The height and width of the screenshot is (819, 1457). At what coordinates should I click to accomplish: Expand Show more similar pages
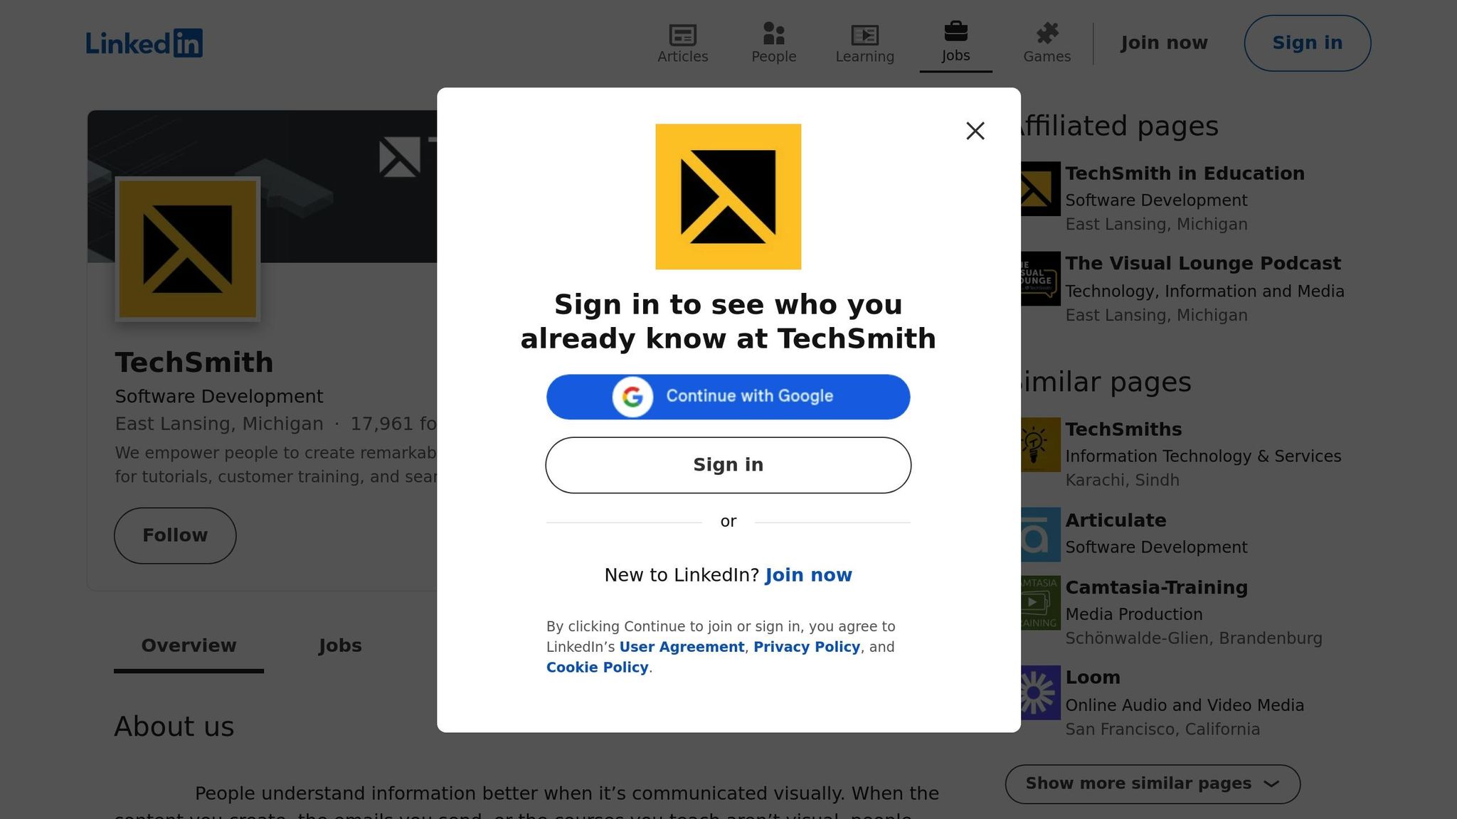click(x=1153, y=784)
